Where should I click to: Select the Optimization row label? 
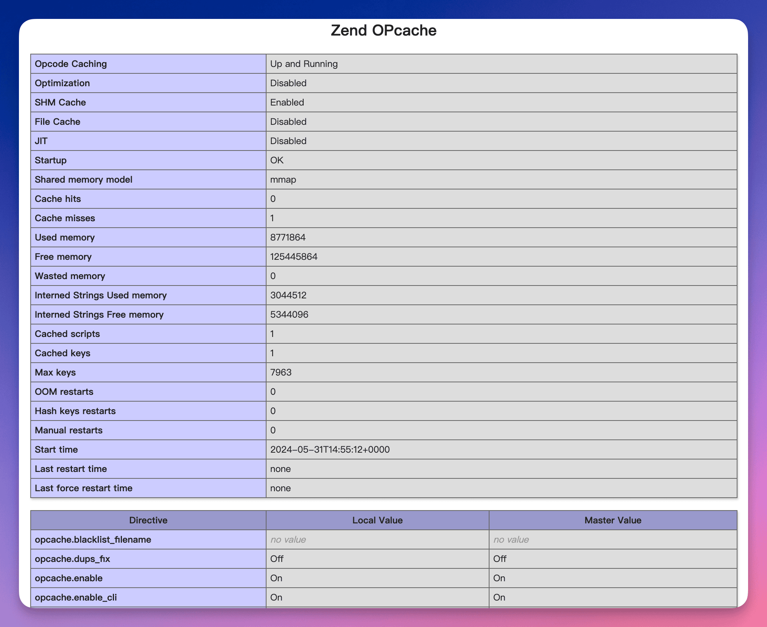click(62, 83)
